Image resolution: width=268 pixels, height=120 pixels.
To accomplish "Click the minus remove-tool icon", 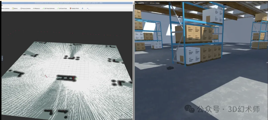I will point(88,8).
